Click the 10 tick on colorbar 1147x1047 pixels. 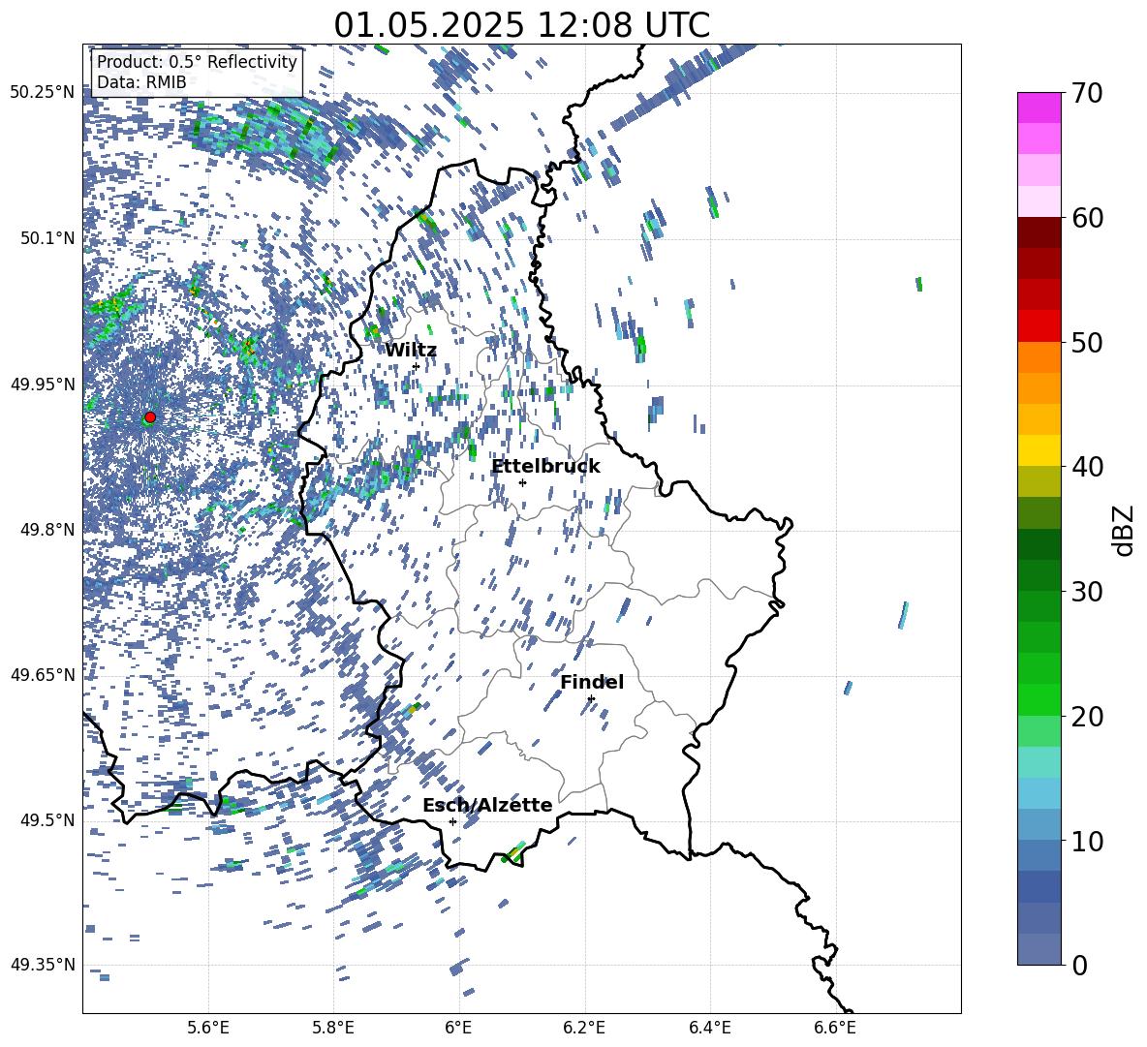pyautogui.click(x=1086, y=841)
